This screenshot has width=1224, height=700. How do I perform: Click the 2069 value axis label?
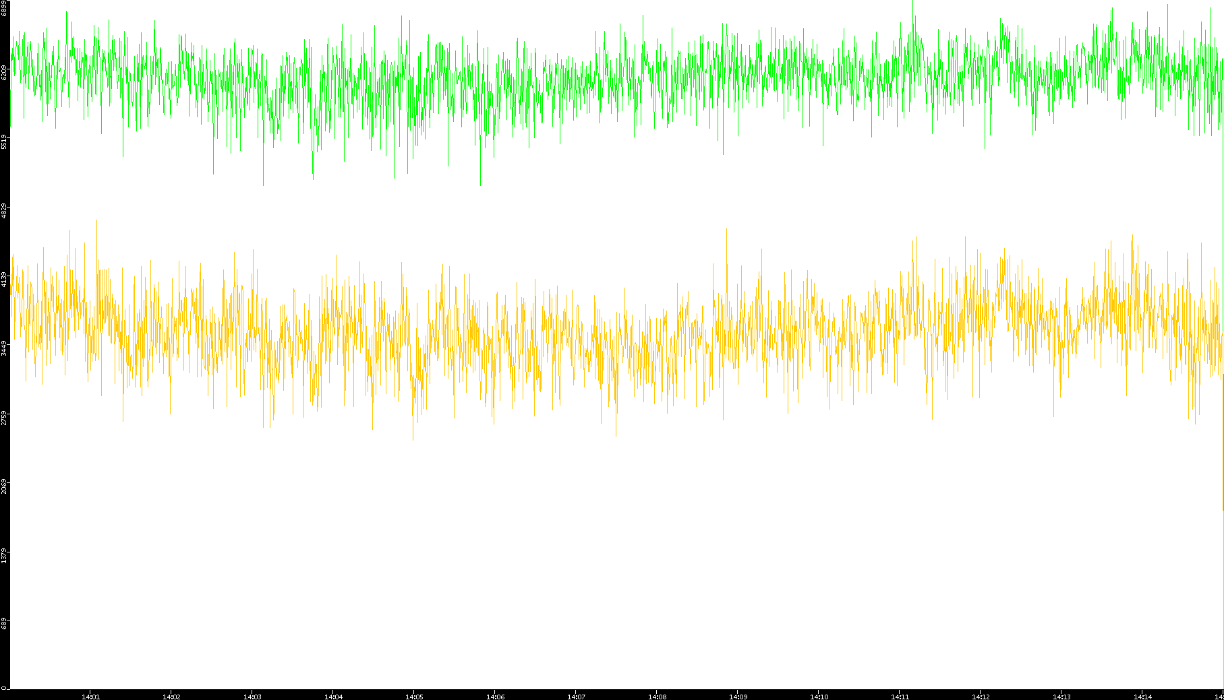4,486
